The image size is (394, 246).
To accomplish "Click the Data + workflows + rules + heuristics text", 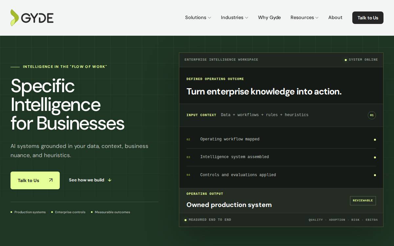I will (x=265, y=115).
